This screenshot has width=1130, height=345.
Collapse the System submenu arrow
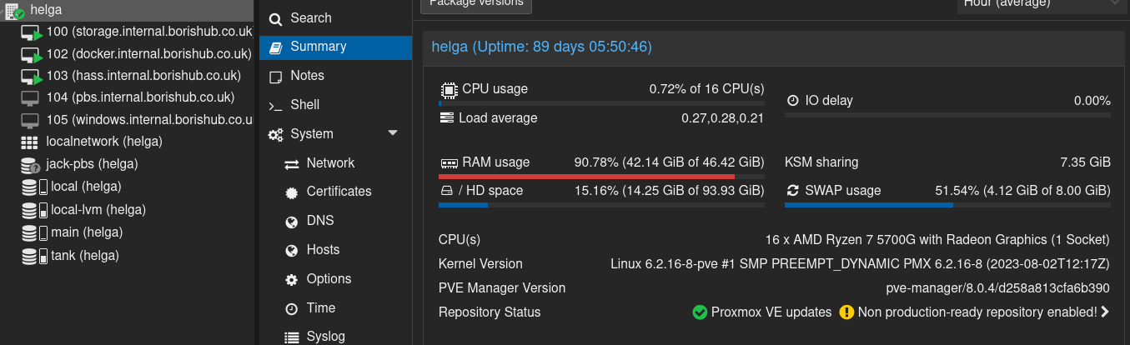pos(394,133)
